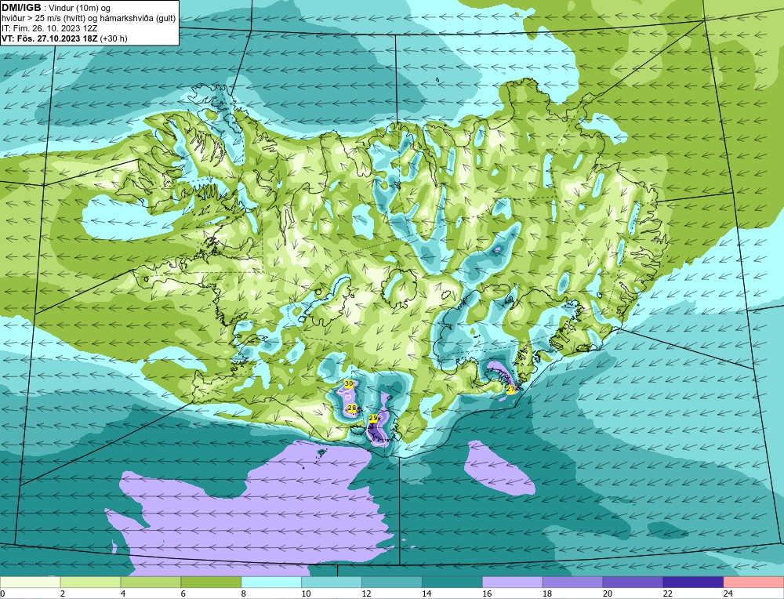
Task: Click the teal 12-14 legend swatch
Action: point(391,583)
